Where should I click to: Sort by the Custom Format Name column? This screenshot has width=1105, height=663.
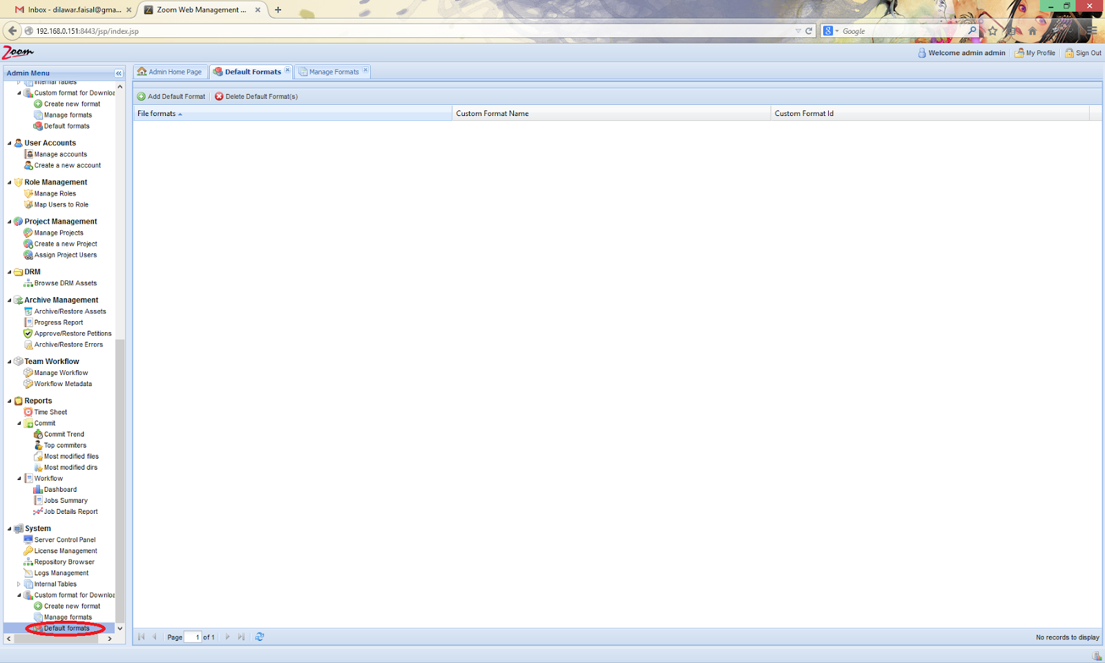point(611,113)
